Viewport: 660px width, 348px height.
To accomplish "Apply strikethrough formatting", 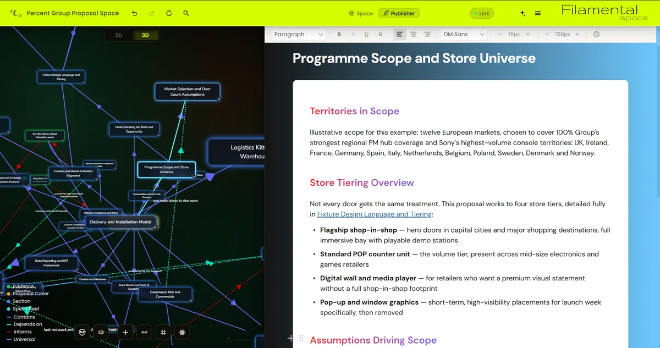I will coord(381,34).
